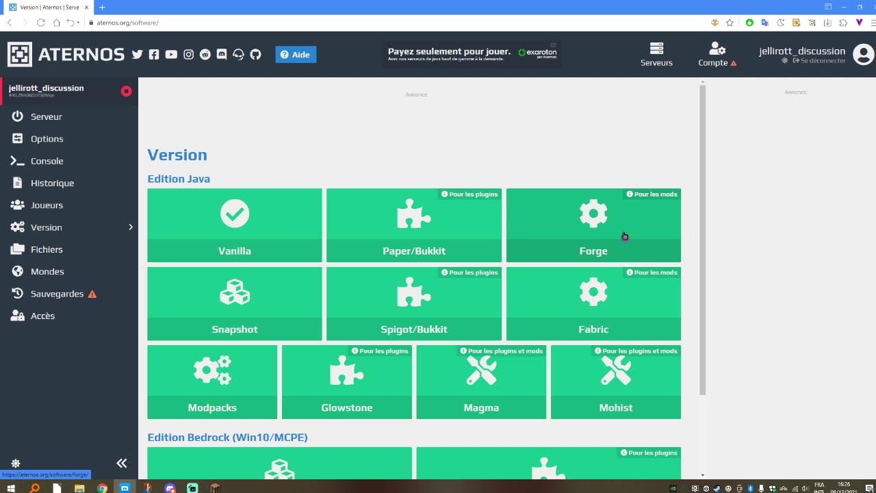Expand the Version submenu arrow

click(131, 227)
